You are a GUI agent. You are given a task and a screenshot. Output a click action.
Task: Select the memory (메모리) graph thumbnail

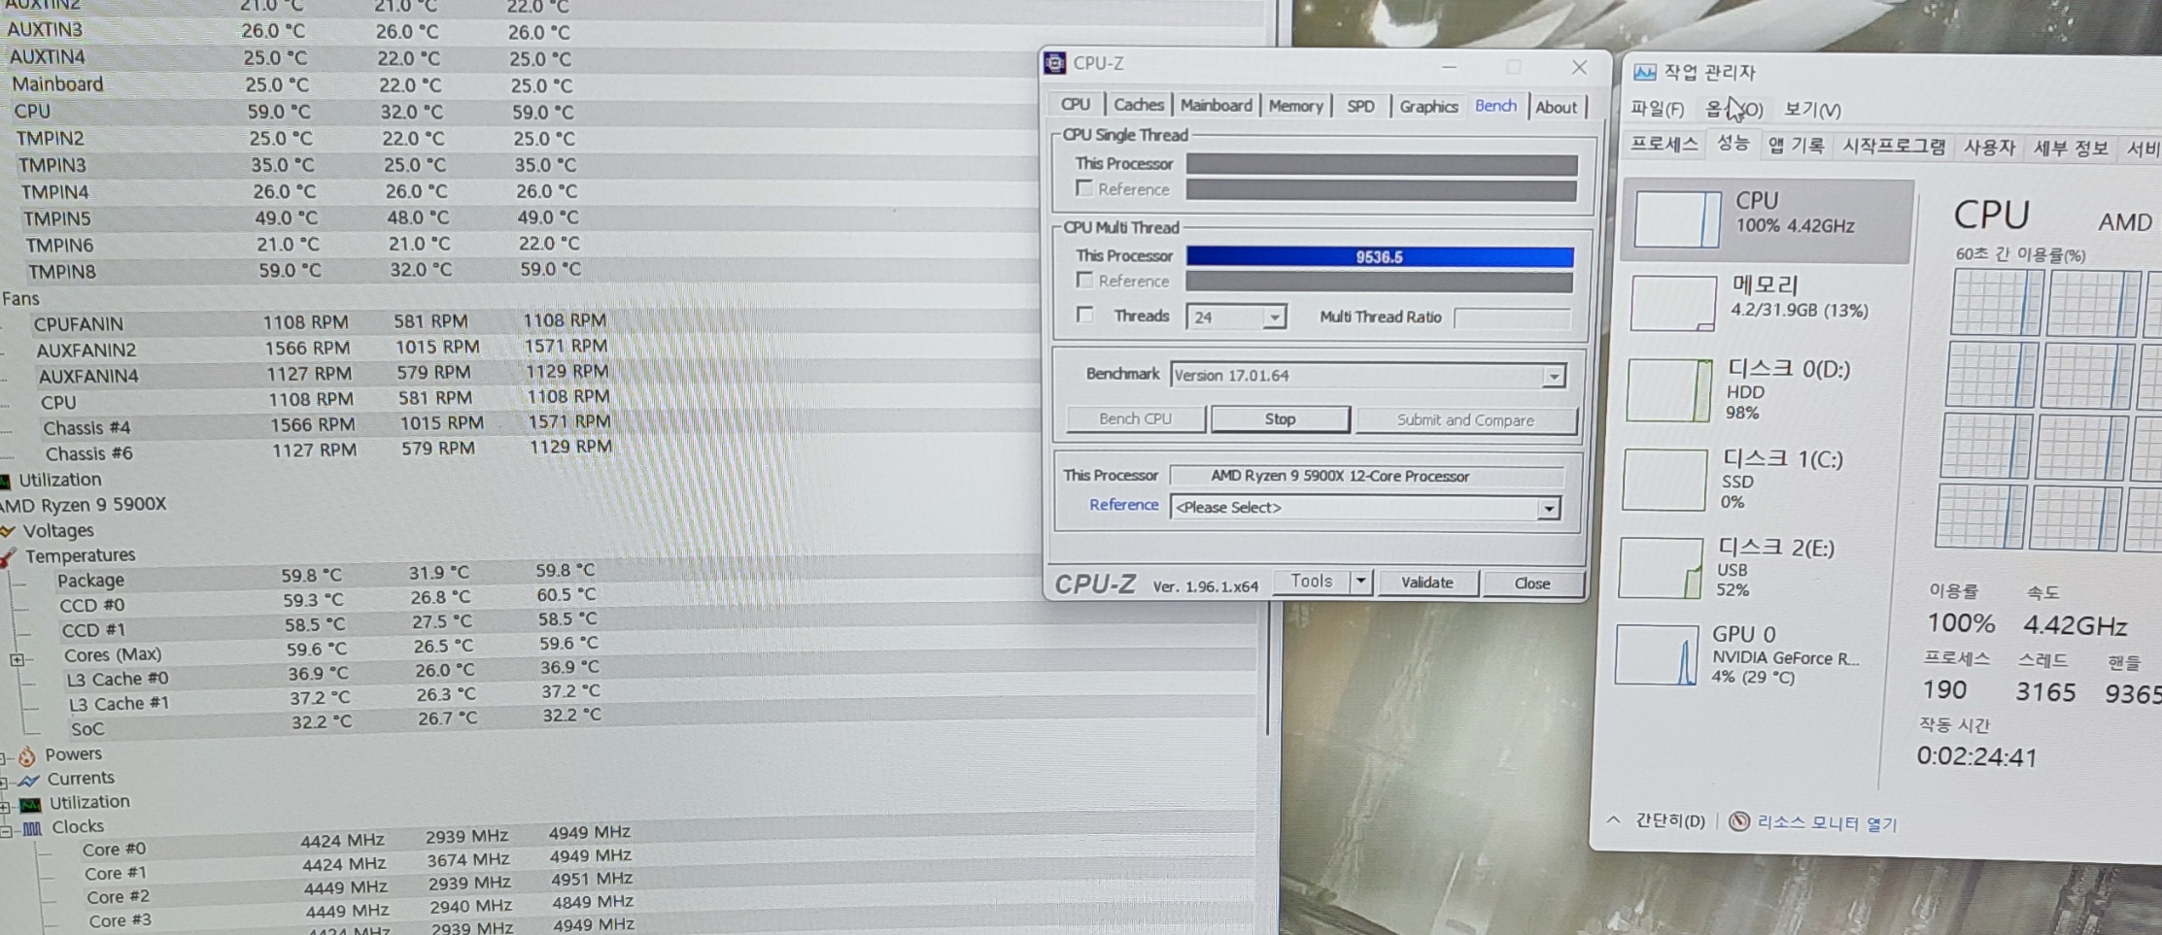(1673, 303)
